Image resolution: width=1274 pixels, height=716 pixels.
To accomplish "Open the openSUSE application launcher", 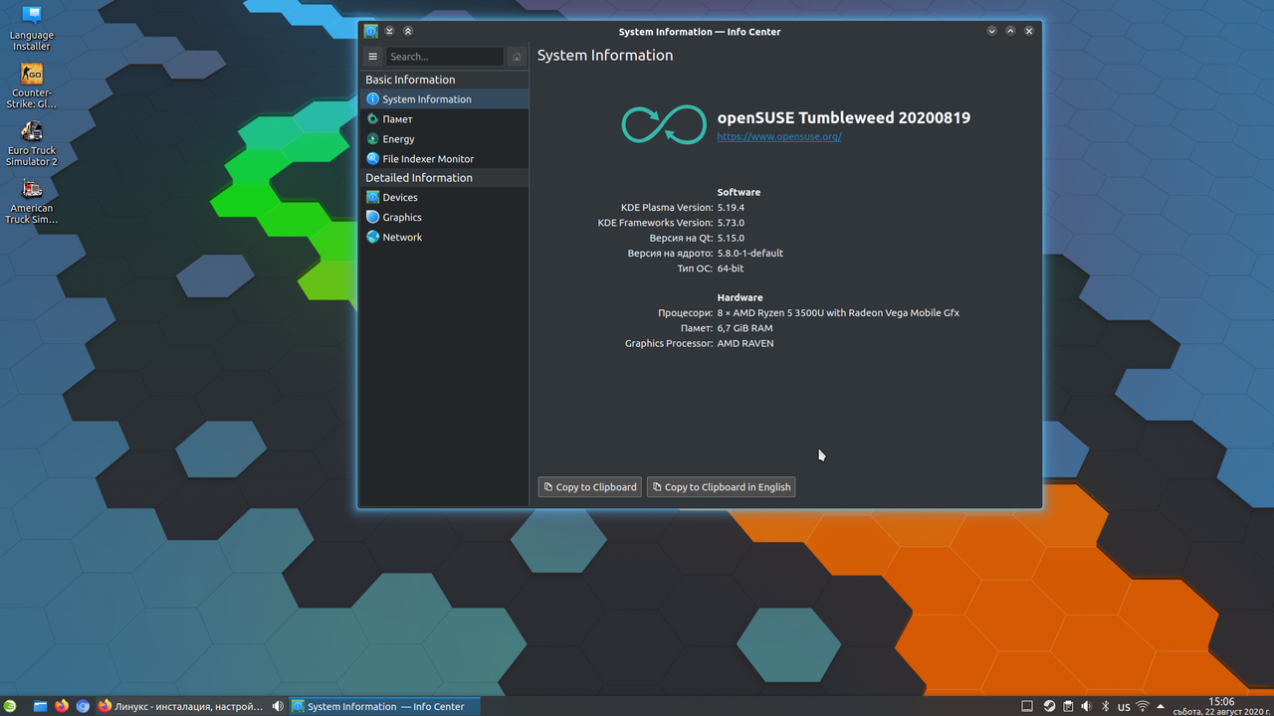I will coord(11,706).
